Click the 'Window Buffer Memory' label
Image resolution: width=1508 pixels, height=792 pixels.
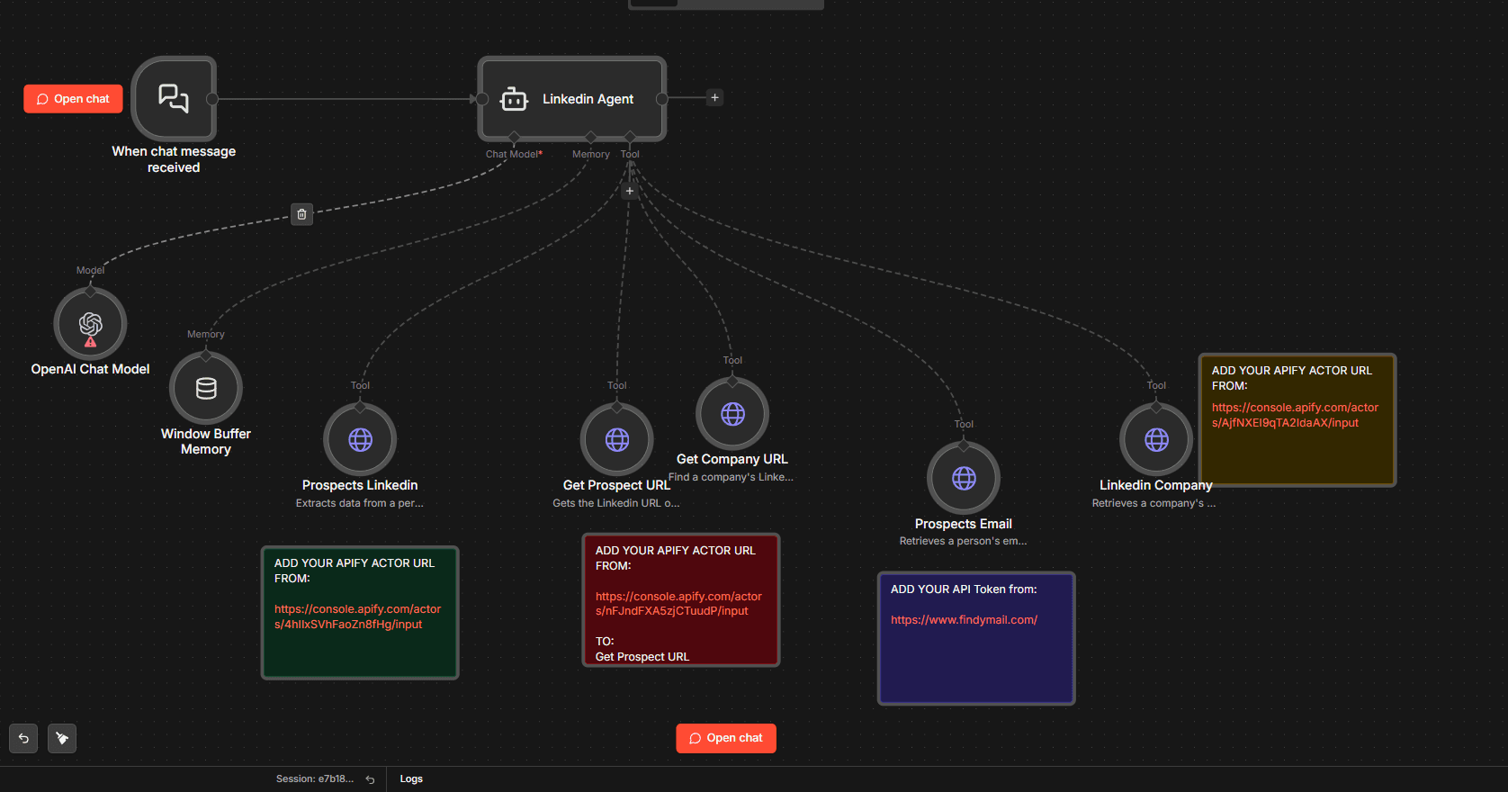(x=206, y=441)
